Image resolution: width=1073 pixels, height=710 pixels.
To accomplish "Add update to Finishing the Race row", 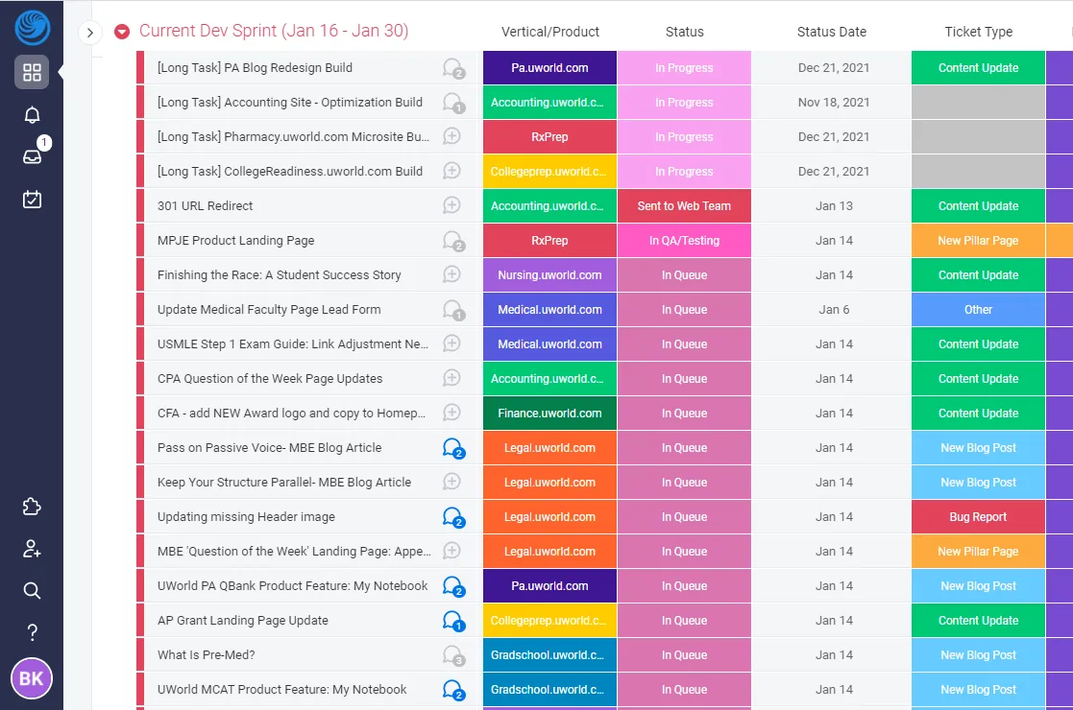I will pyautogui.click(x=451, y=274).
